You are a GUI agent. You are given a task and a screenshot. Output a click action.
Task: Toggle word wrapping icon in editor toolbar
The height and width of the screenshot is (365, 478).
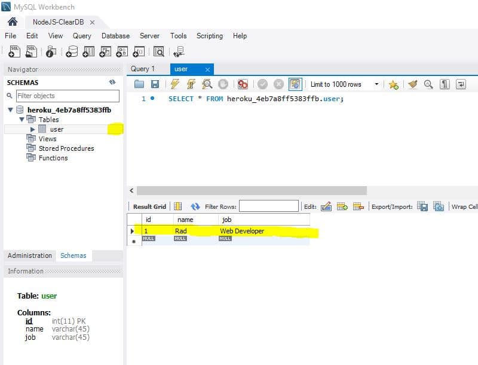[x=461, y=84]
